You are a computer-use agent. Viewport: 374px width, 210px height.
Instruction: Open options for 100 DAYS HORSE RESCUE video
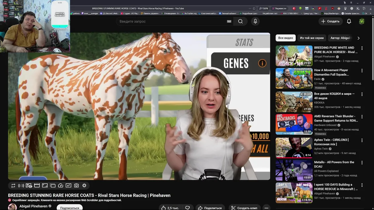362,185
